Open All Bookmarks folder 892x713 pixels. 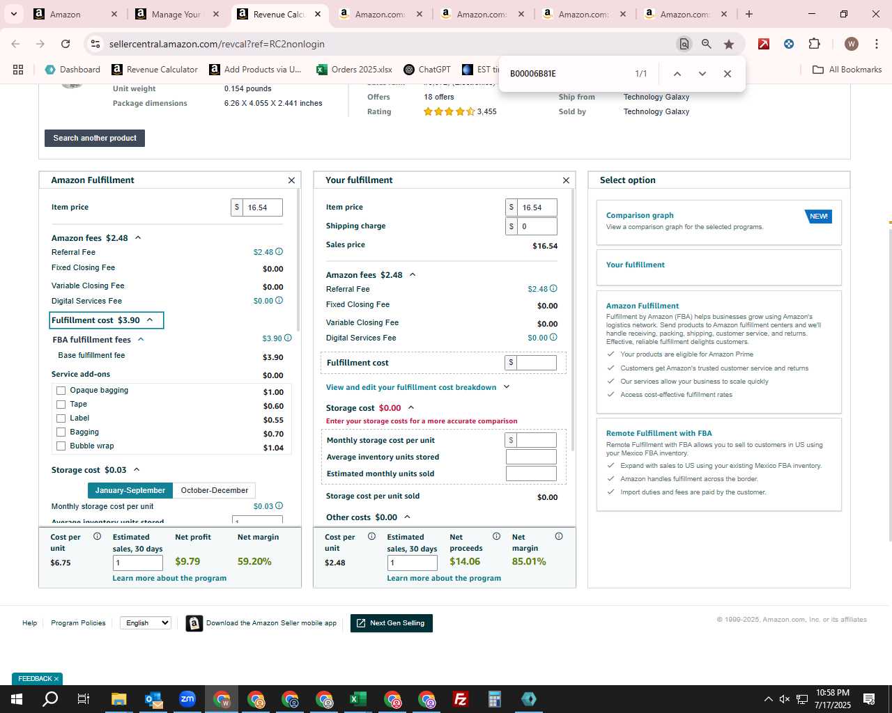(x=847, y=70)
